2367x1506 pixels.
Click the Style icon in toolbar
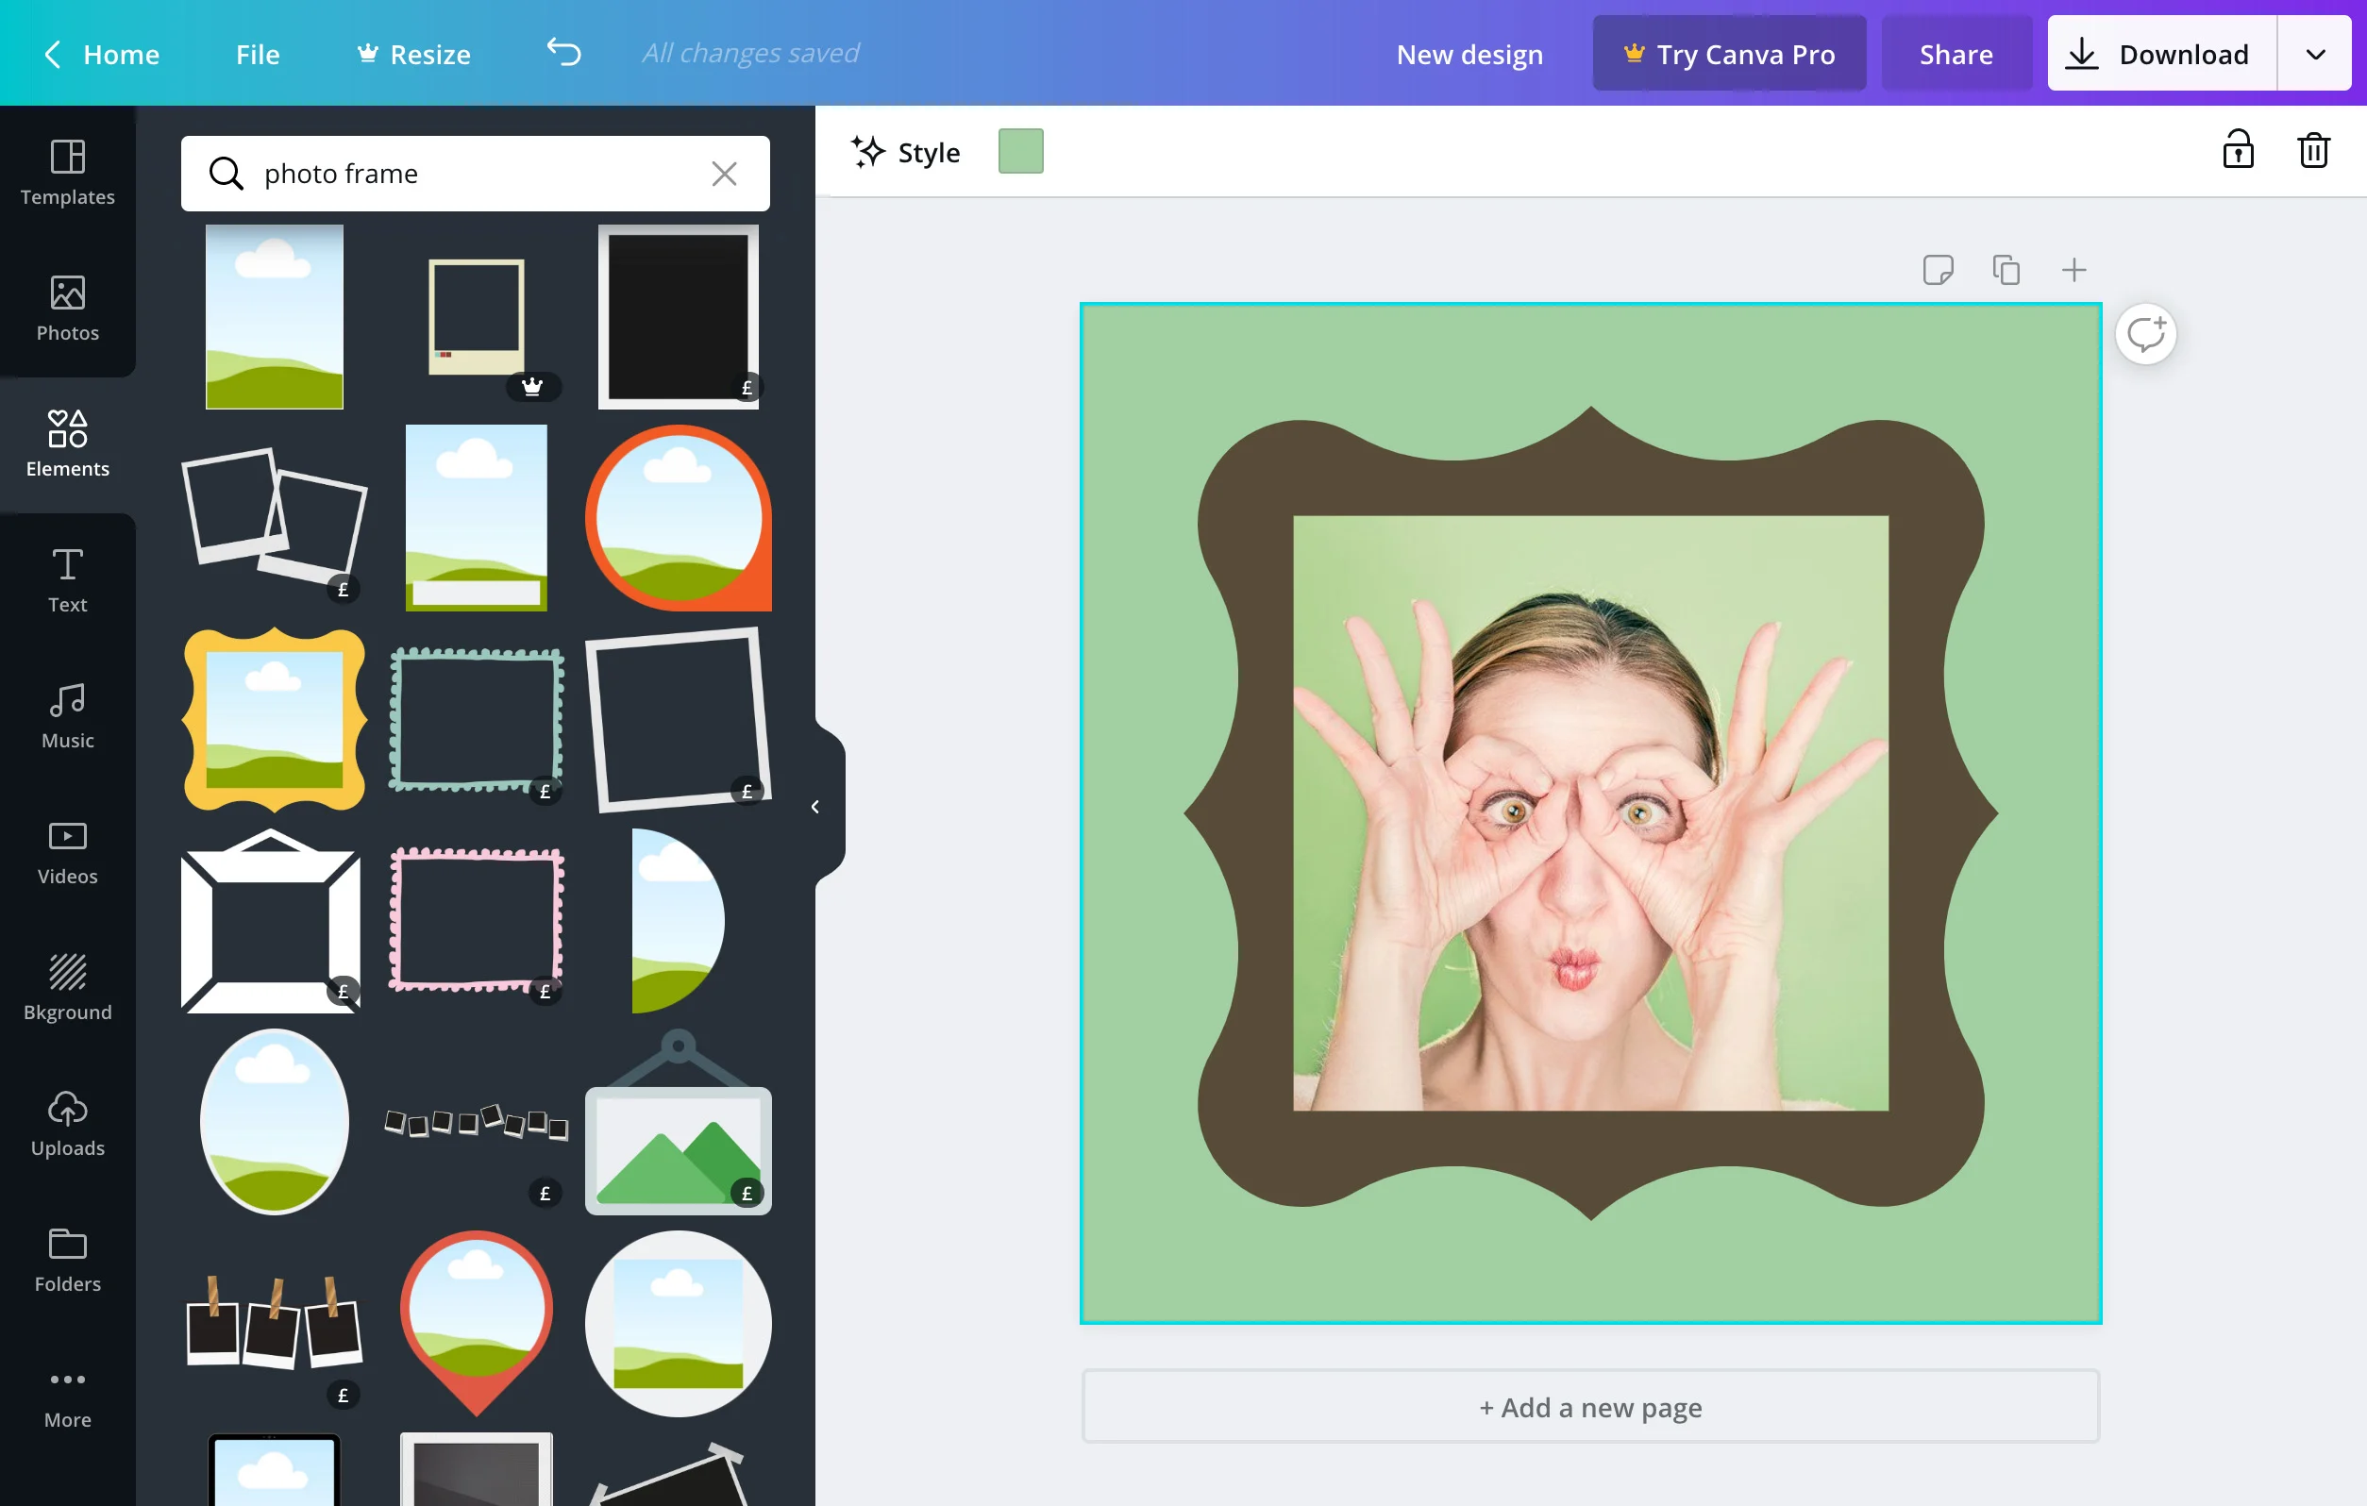(x=867, y=152)
